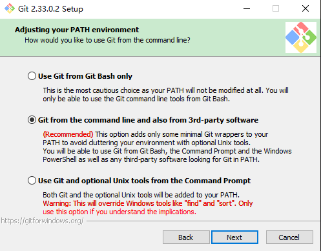Click the large Git for Windows logo
Image resolution: width=321 pixels, height=251 pixels.
(x=301, y=37)
